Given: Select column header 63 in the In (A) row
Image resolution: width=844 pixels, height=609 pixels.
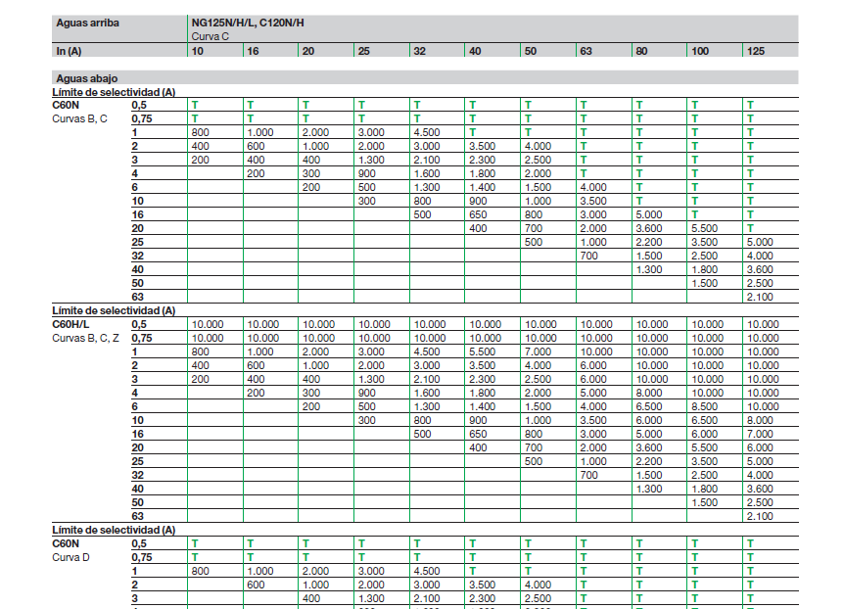Looking at the screenshot, I should tap(586, 50).
